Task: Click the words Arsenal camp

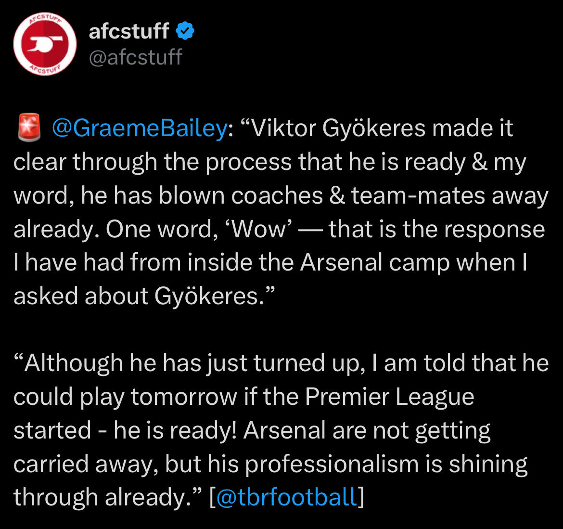Action: point(375,263)
